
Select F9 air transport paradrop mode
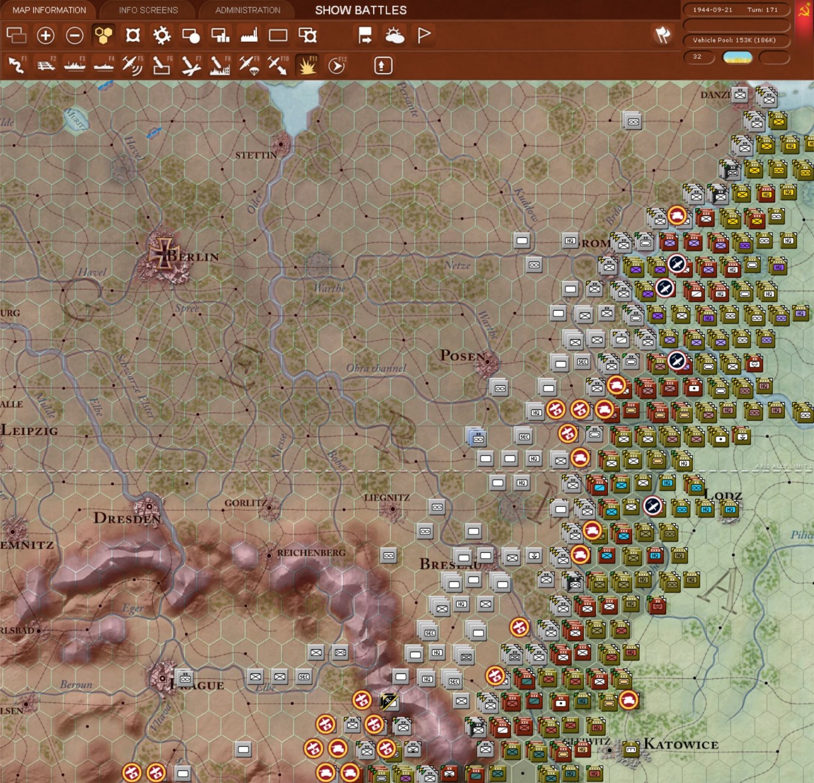249,65
